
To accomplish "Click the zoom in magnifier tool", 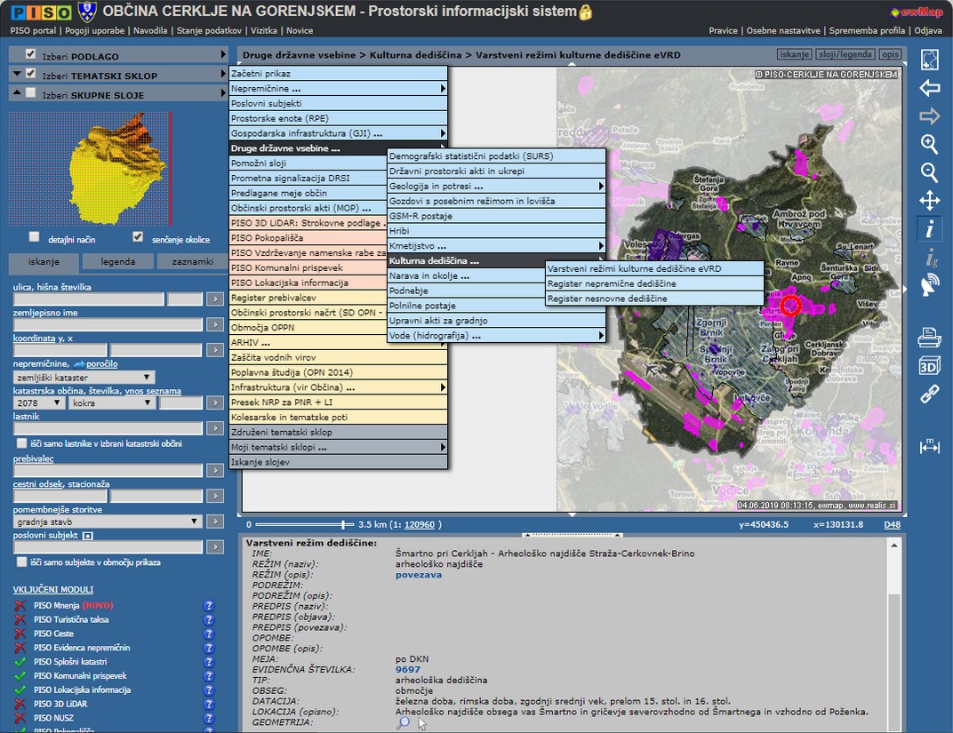I will 929,144.
